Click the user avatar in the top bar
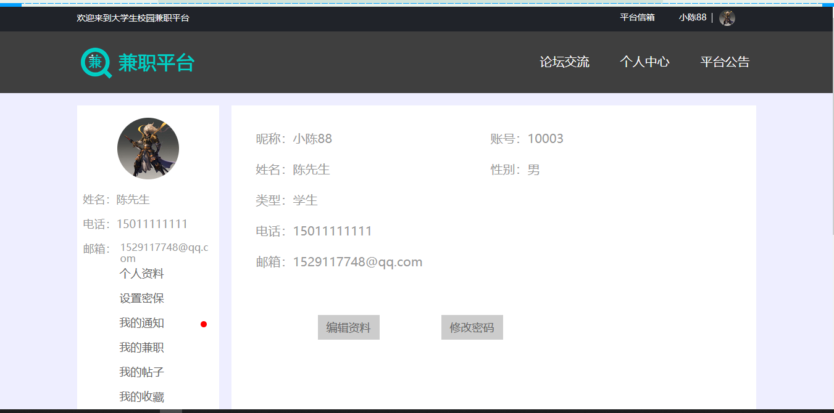The image size is (834, 413). coord(727,18)
